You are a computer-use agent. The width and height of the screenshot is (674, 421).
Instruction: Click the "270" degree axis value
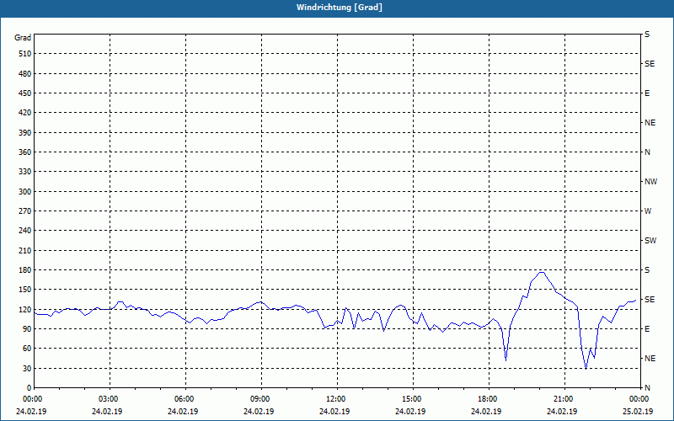pos(25,211)
